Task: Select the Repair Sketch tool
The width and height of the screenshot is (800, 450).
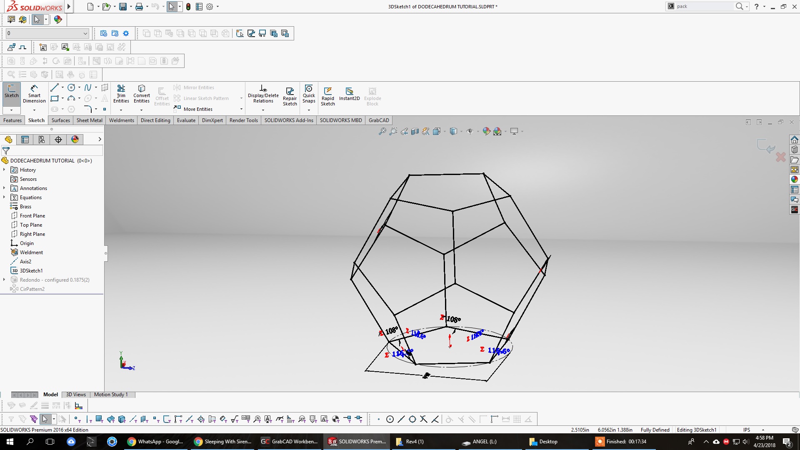Action: coord(290,95)
